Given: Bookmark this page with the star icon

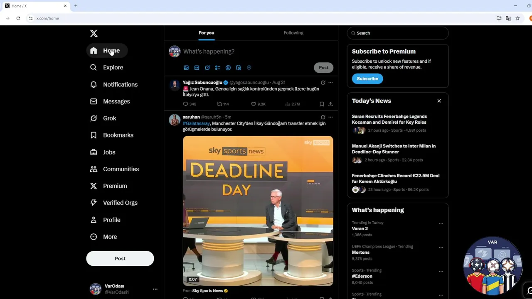Looking at the screenshot, I should point(517,18).
